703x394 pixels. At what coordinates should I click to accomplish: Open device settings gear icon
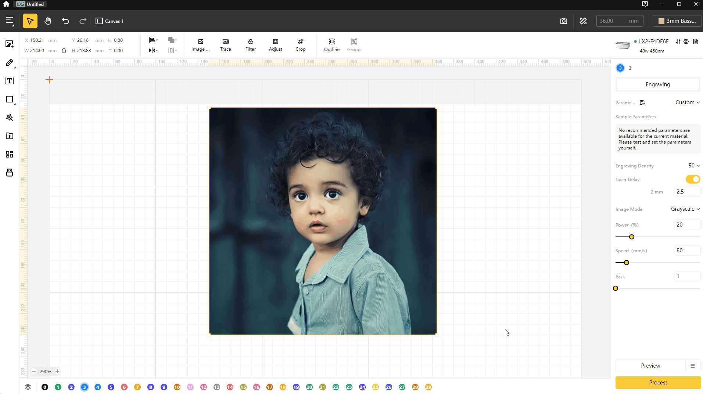(x=686, y=41)
